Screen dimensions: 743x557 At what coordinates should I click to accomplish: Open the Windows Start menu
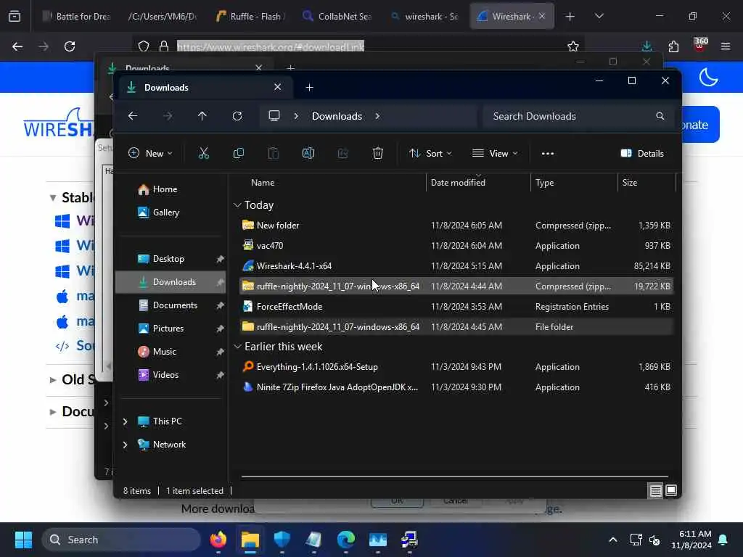pyautogui.click(x=23, y=540)
